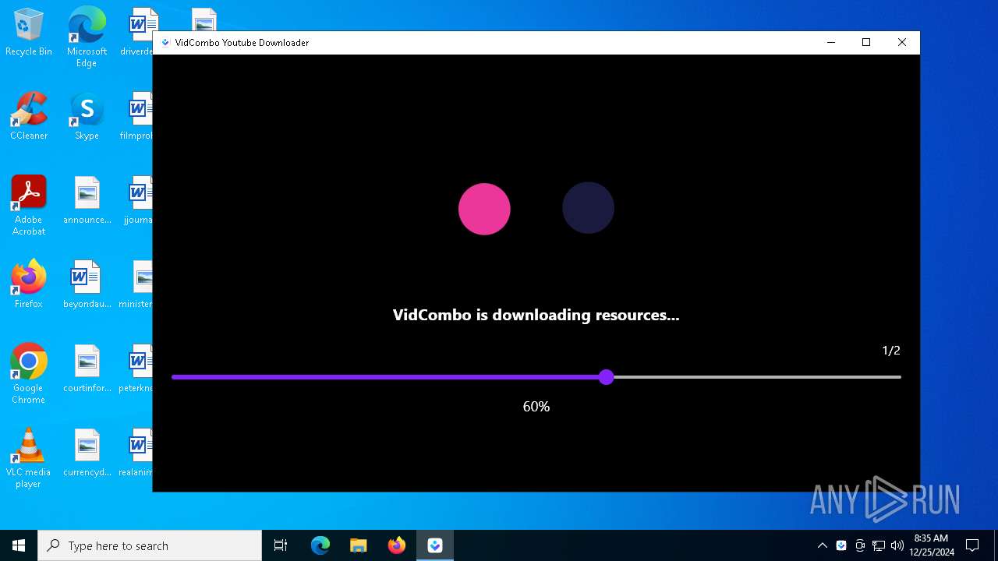Click the Meet Now tray icon
998x561 pixels.
point(860,545)
